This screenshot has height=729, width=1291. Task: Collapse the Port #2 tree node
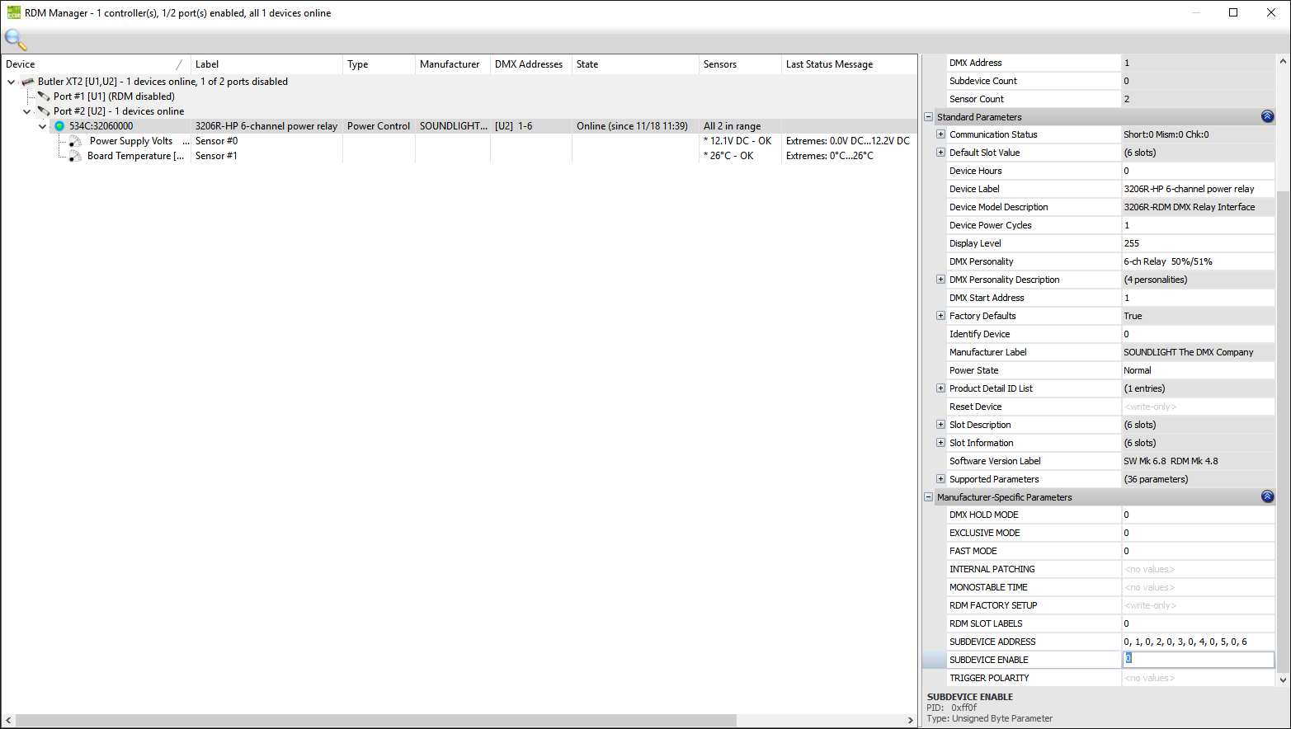click(x=27, y=111)
